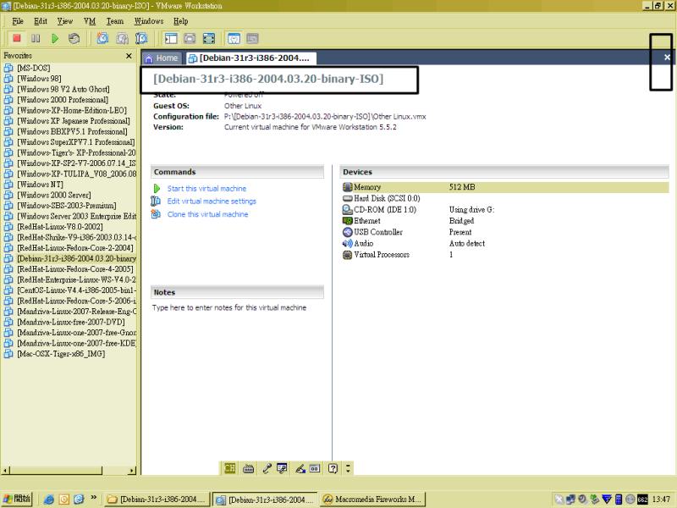677x508 pixels.
Task: Open the Help menu
Action: (x=181, y=21)
